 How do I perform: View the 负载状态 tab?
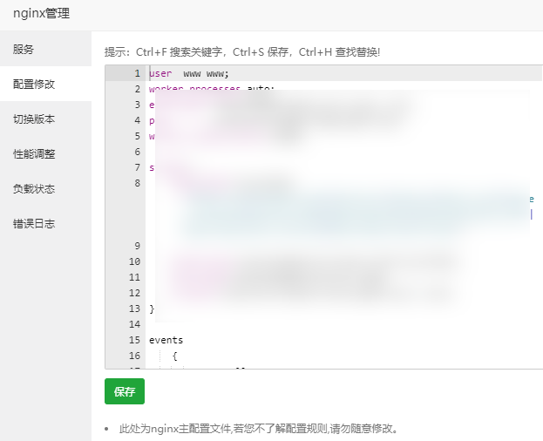point(45,188)
